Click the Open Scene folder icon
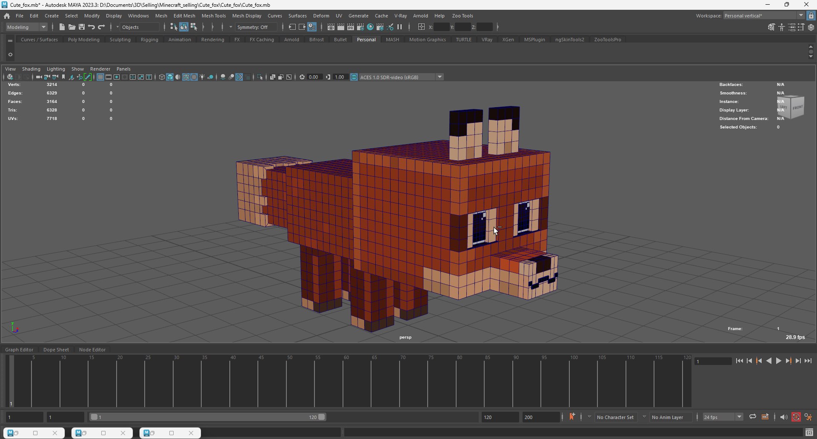Screen dimensions: 817x439 pos(72,27)
